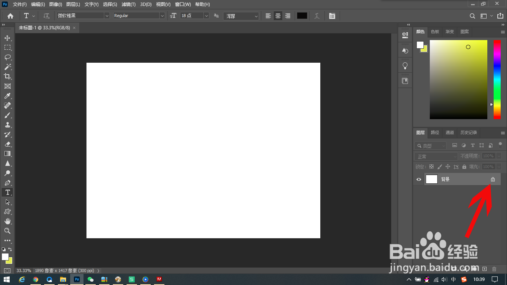Open the 图像(I) menu

56,4
